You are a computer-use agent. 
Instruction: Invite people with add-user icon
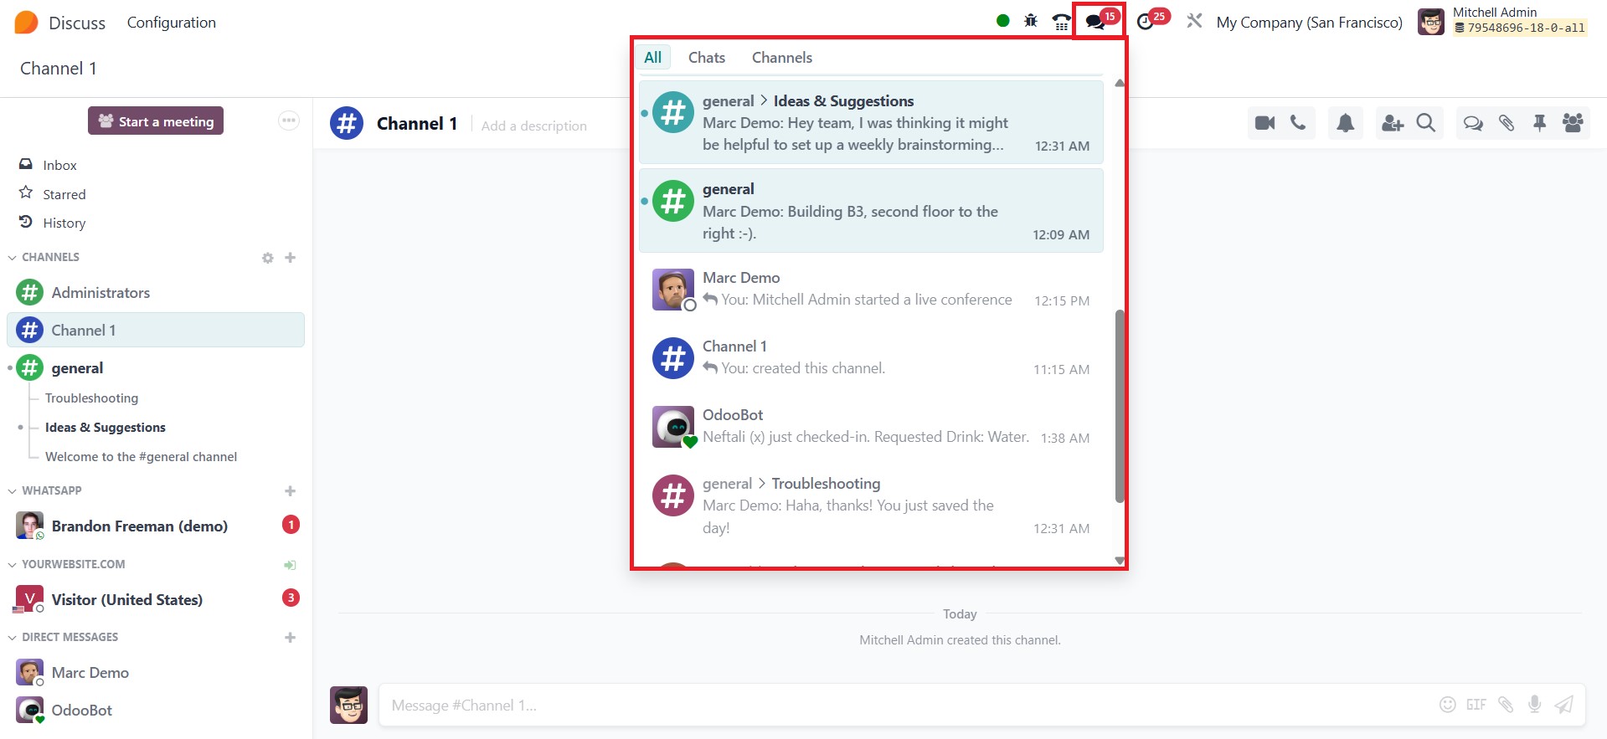click(x=1392, y=123)
